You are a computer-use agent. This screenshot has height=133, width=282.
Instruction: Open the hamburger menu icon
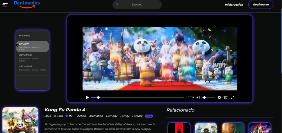point(5,5)
